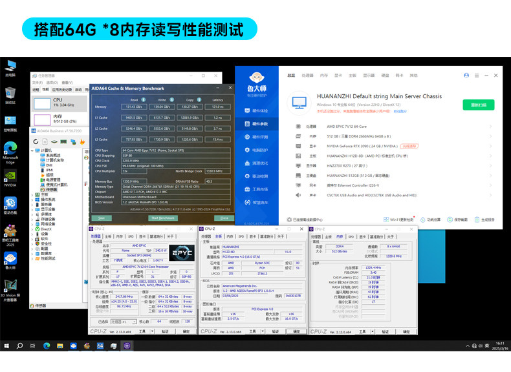
Task: Click Save in AIDA64 benchmark window
Action: (x=102, y=218)
